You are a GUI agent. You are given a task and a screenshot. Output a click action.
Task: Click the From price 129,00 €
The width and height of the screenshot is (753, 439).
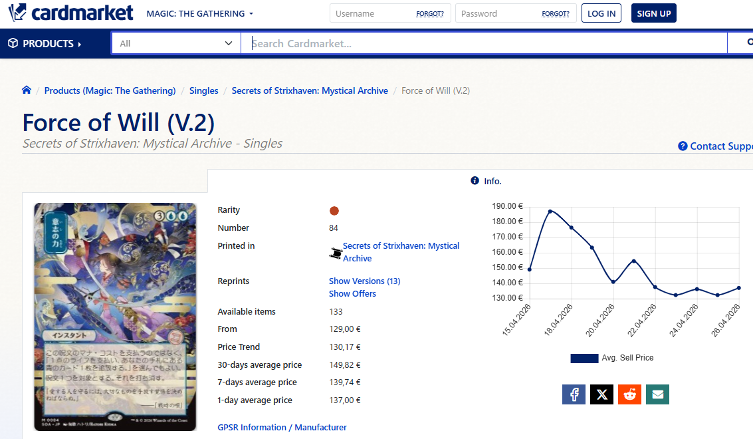[x=345, y=329]
